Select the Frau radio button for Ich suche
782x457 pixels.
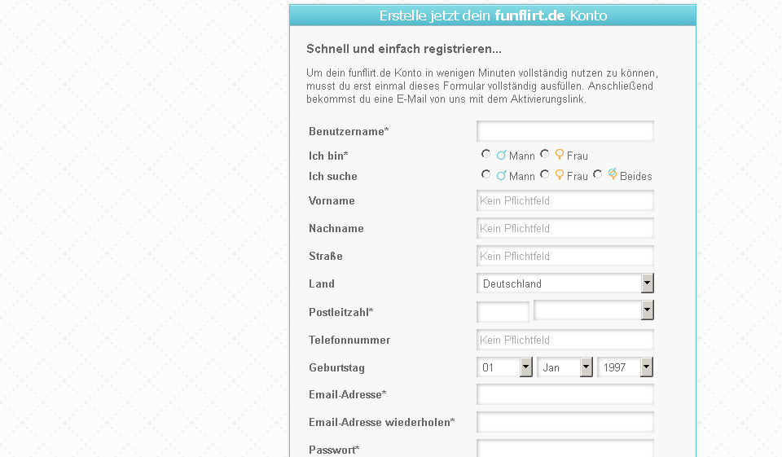pos(545,174)
